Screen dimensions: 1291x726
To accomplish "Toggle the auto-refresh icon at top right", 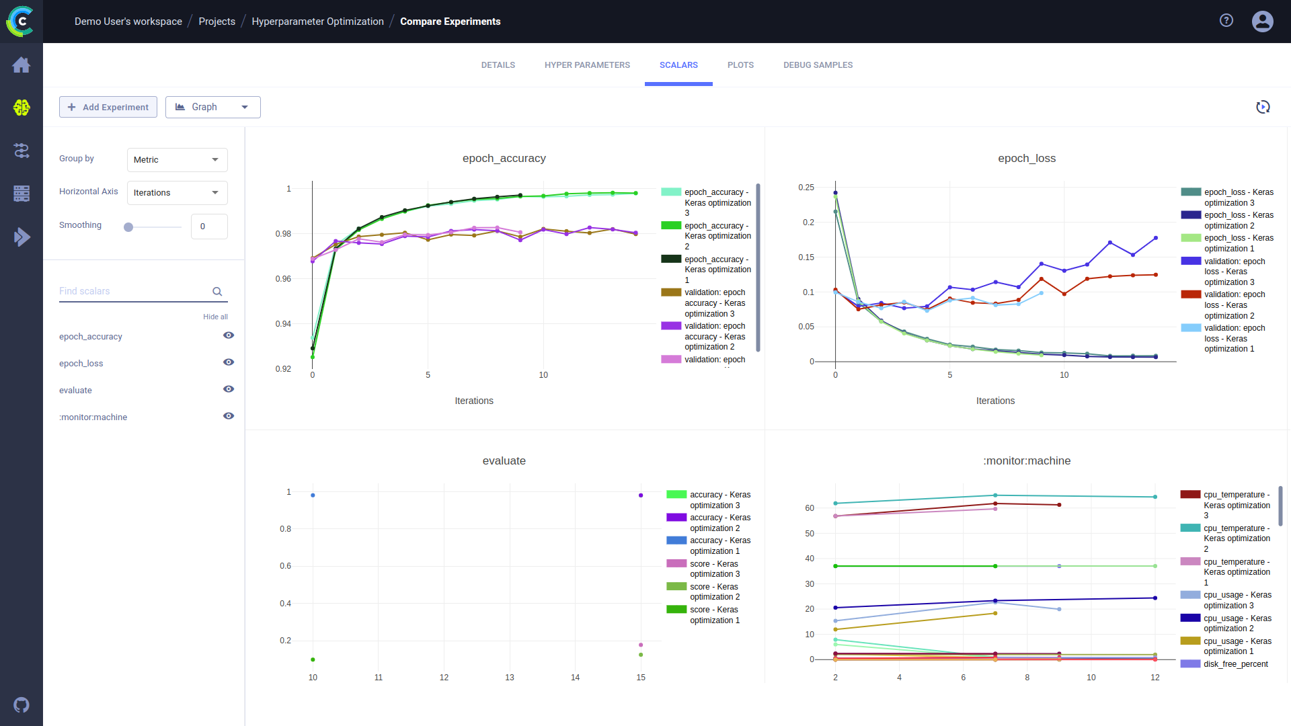I will [x=1263, y=107].
